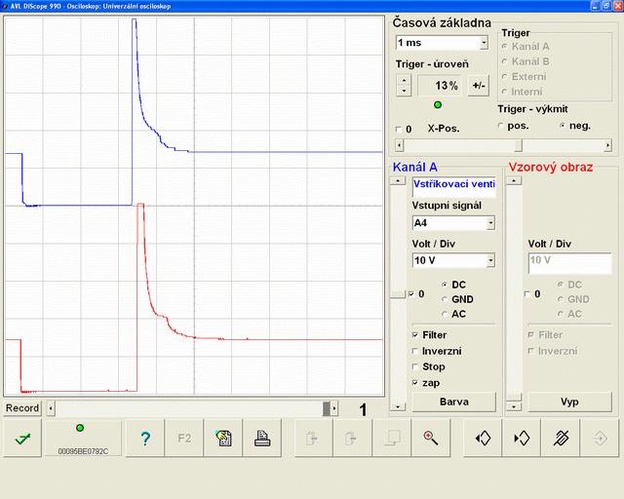
Task: Open the report icon left of printer
Action: coord(222,438)
